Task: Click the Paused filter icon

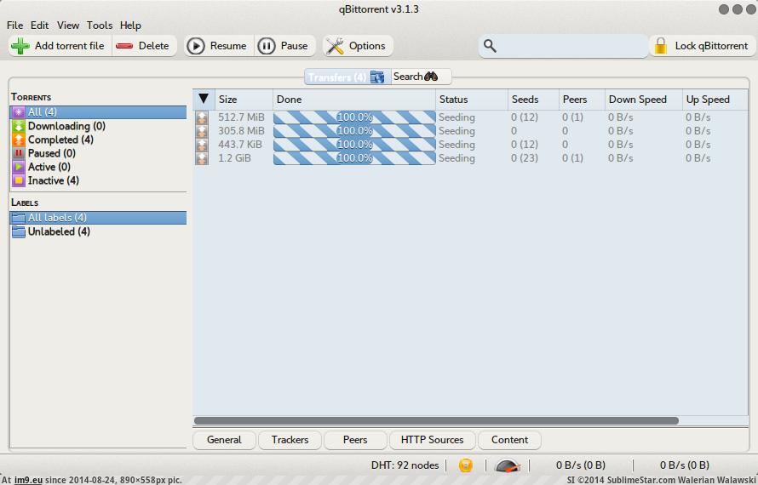Action: tap(19, 153)
